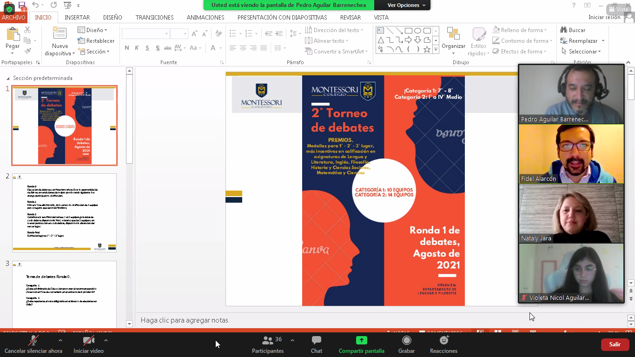The width and height of the screenshot is (635, 357).
Task: Click the save disk icon in quick access toolbar
Action: coord(22,5)
